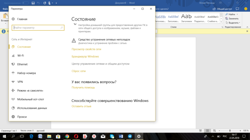
Task: Open the Брандмауэр Windows link
Action: pos(85,56)
